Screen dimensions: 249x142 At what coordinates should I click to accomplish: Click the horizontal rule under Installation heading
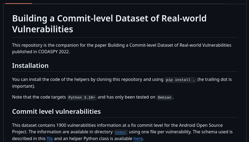125,71
